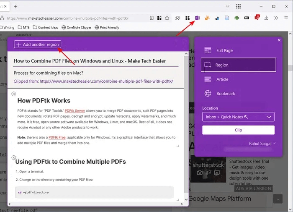Show more toolbar tools overflow chevron
Viewport: 293px width, 212px height.
click(276, 18)
